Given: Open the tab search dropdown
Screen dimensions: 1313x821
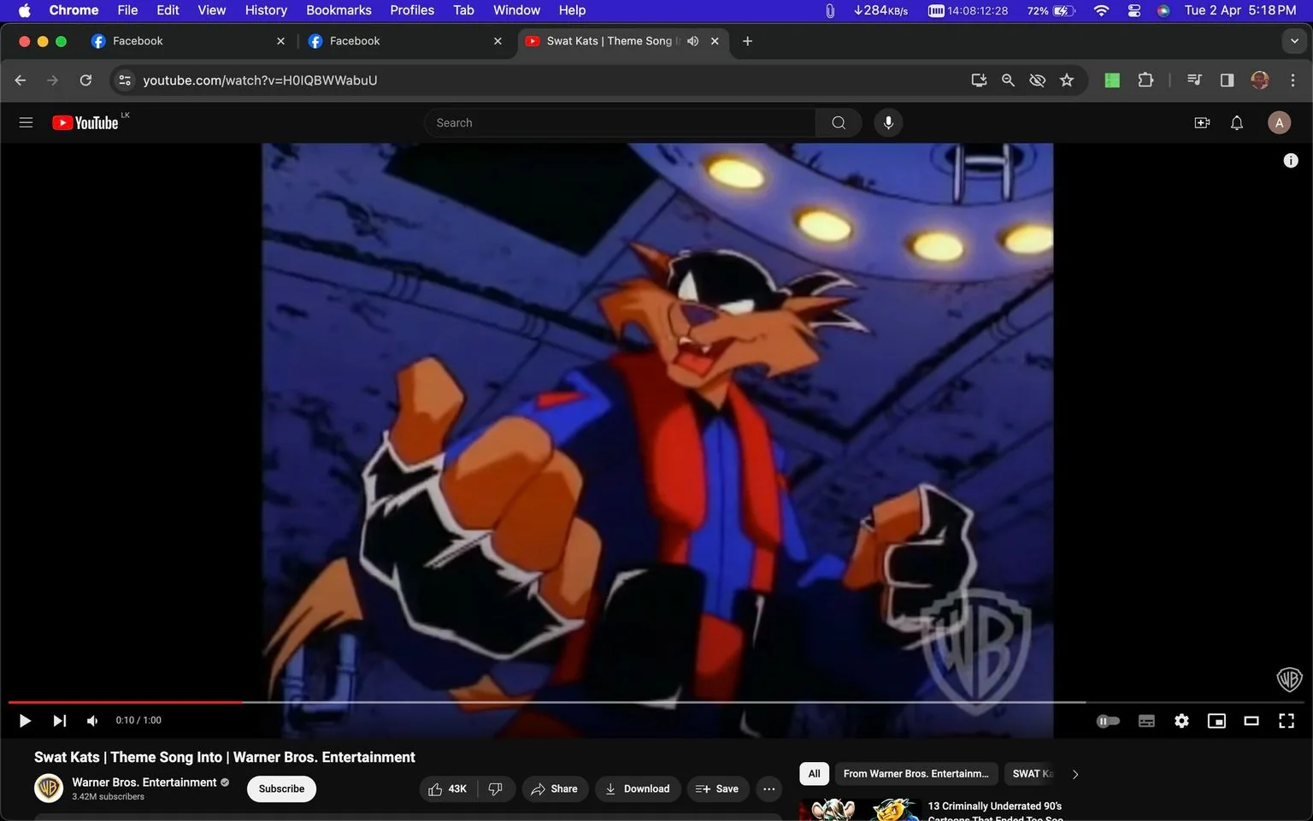Looking at the screenshot, I should pos(1294,41).
